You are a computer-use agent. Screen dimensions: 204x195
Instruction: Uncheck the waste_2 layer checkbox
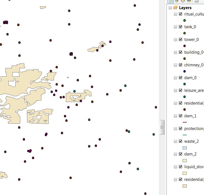[180, 141]
